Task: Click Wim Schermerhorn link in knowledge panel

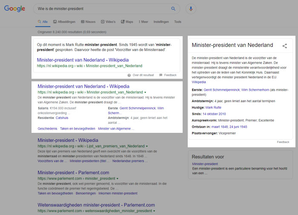Action: (x=255, y=90)
